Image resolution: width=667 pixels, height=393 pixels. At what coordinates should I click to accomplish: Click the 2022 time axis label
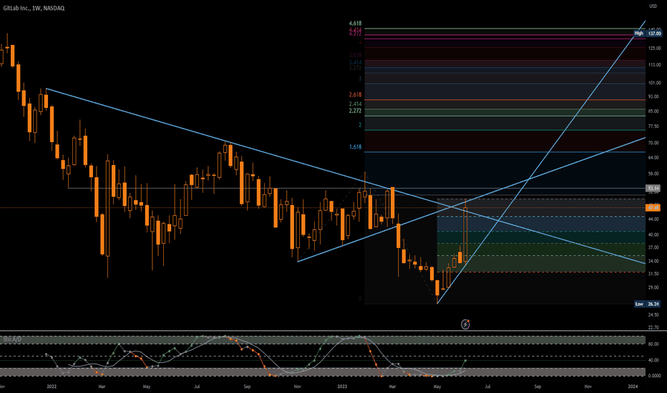click(x=52, y=387)
